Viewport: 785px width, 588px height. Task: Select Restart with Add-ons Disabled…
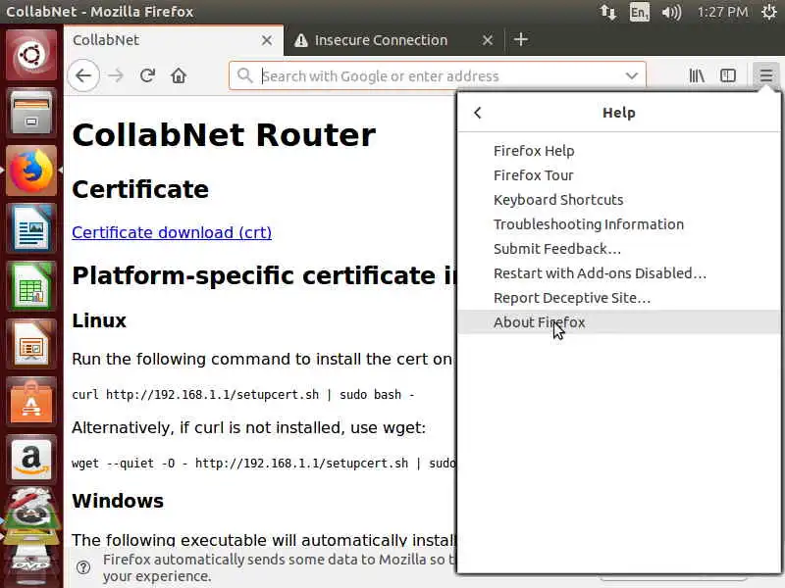click(x=619, y=273)
